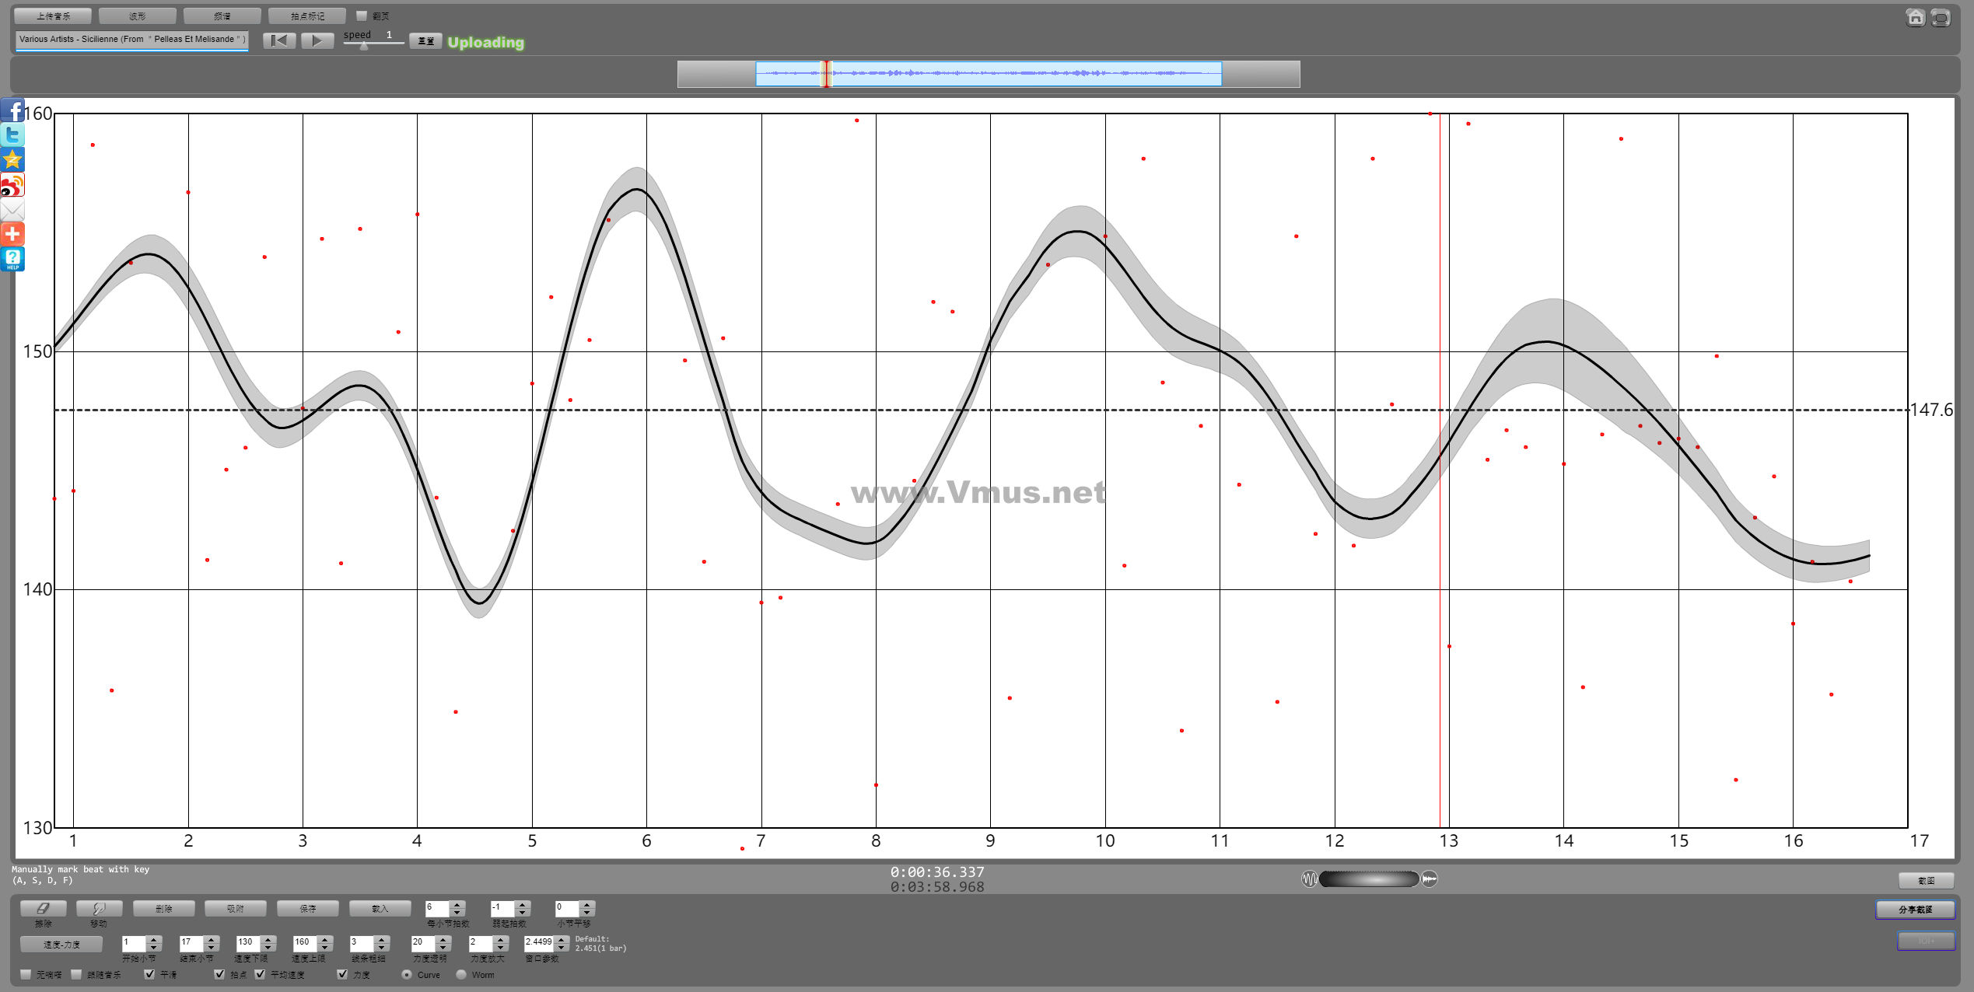Click the Weibo share icon
The width and height of the screenshot is (1974, 992).
point(12,185)
